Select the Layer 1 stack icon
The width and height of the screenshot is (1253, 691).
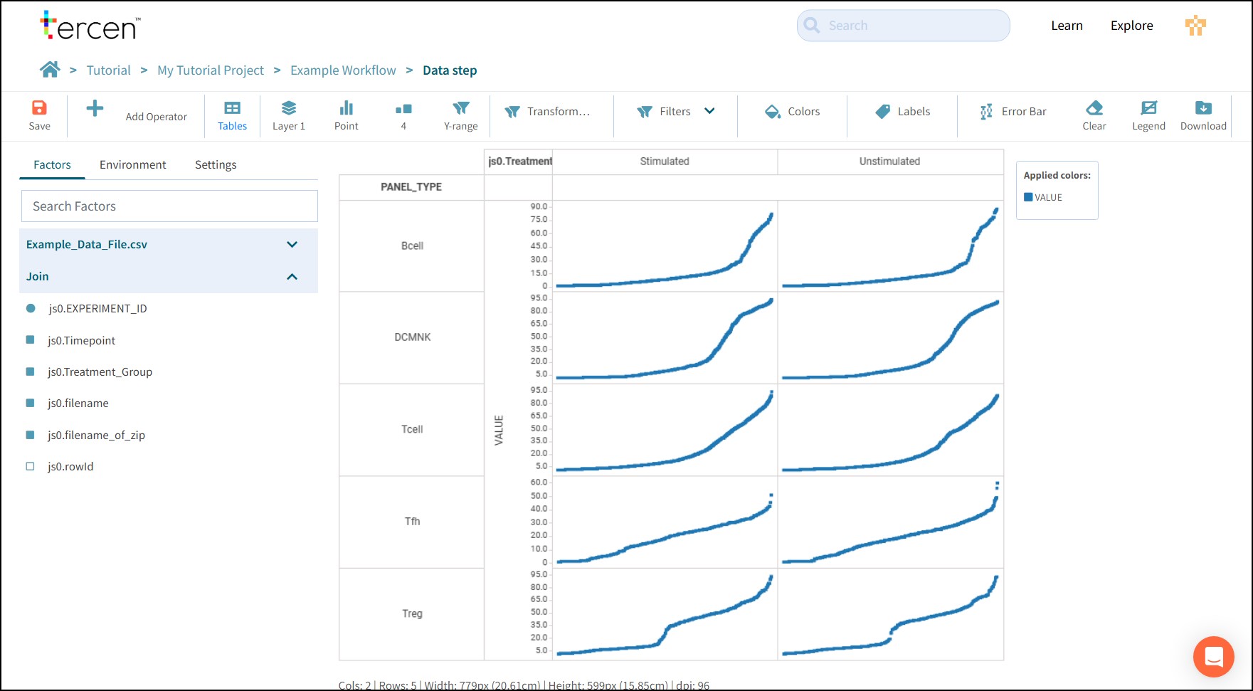coord(288,108)
